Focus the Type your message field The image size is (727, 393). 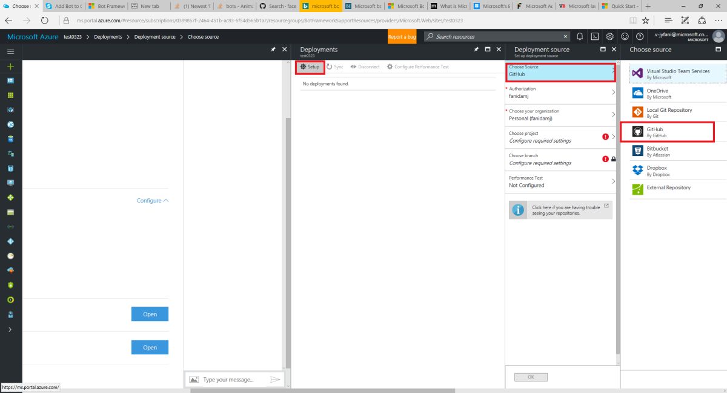coord(234,380)
